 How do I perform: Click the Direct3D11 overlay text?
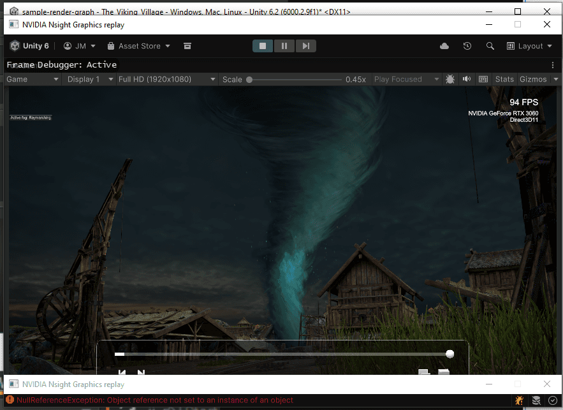524,120
